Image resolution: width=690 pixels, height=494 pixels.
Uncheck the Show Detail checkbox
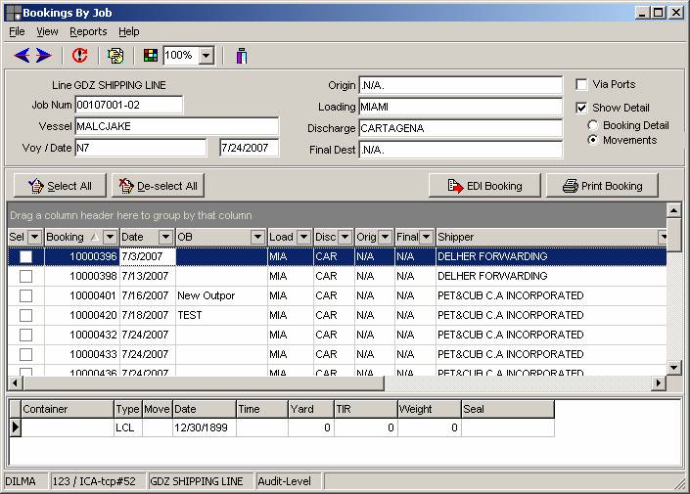point(582,108)
